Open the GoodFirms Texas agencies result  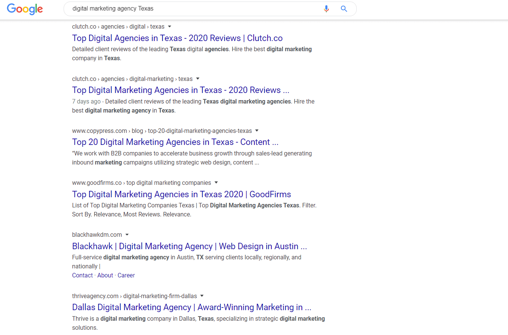(182, 194)
